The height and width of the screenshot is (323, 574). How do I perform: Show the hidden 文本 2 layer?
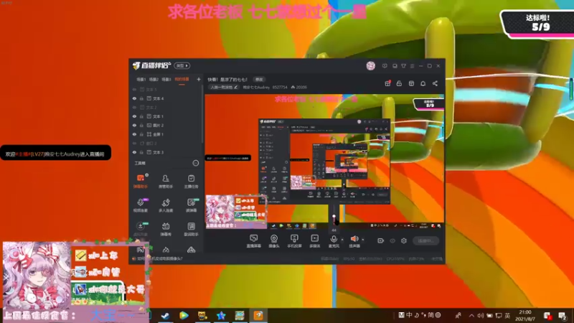134,107
